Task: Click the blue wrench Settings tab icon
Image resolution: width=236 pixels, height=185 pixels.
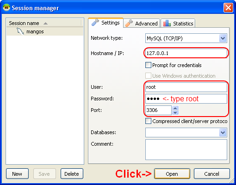Action: coord(95,23)
